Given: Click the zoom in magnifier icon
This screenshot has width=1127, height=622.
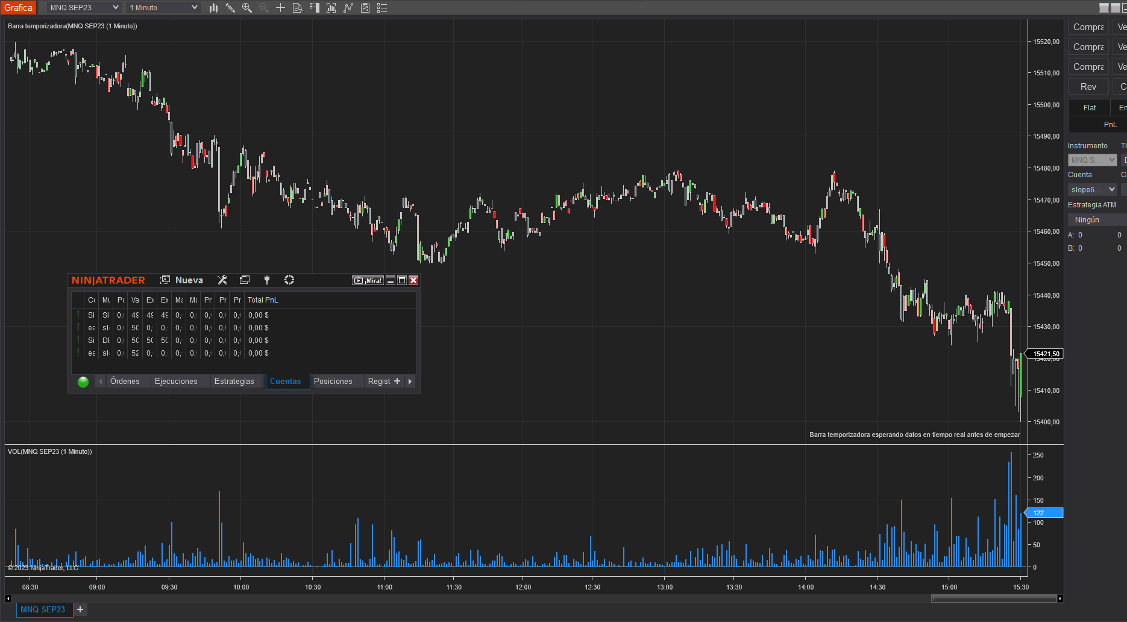Looking at the screenshot, I should coord(247,8).
